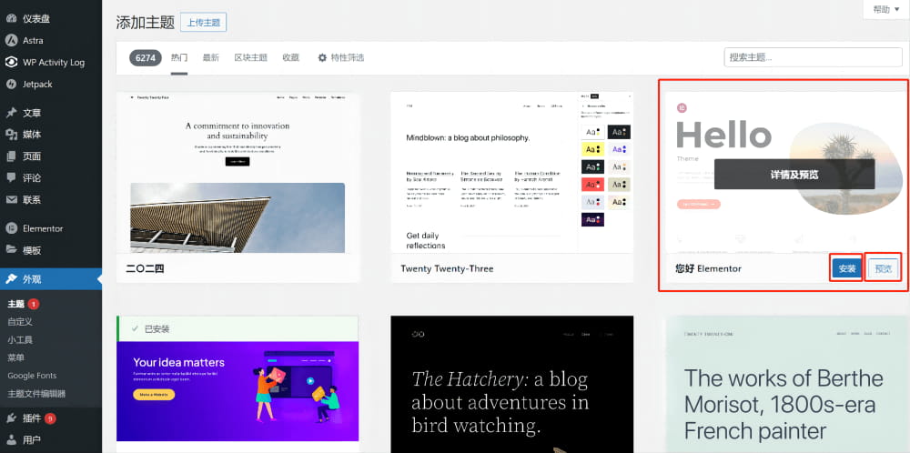This screenshot has width=910, height=453.
Task: Go to 文章 posts pin icon
Action: 11,113
